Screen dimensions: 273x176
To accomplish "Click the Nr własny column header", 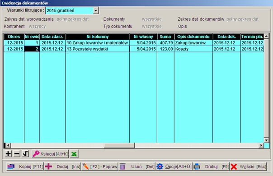I will tap(143, 37).
